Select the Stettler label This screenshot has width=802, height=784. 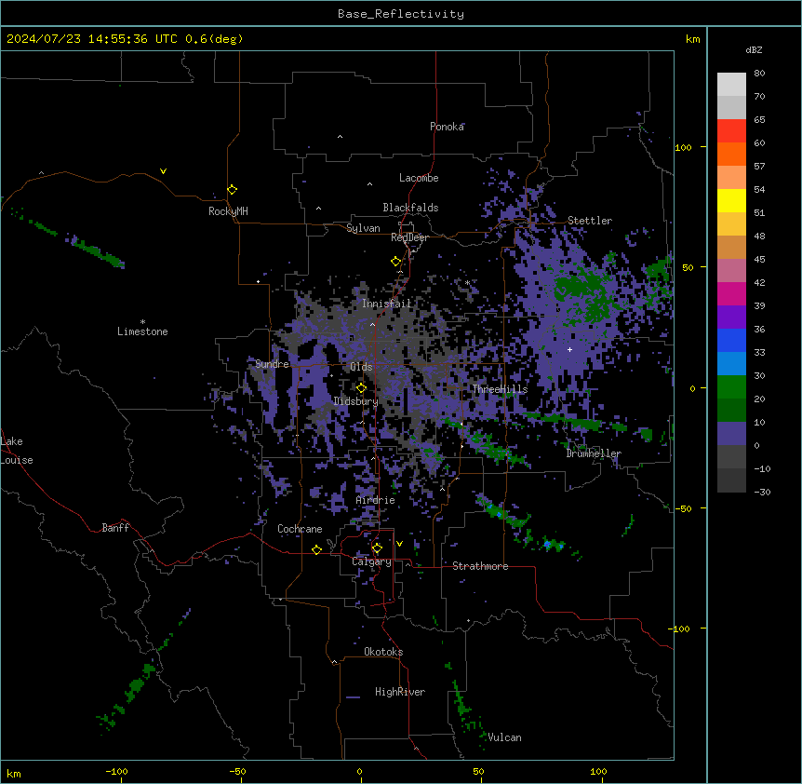590,221
